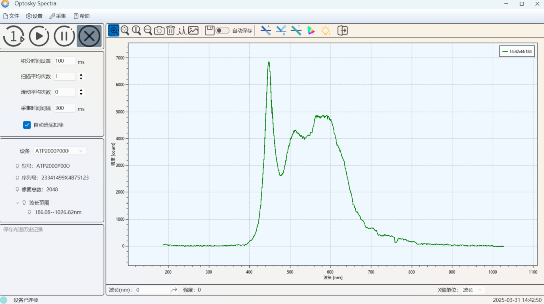The image size is (544, 304).
Task: Open the X轴单位 unit dropdown
Action: [473, 290]
